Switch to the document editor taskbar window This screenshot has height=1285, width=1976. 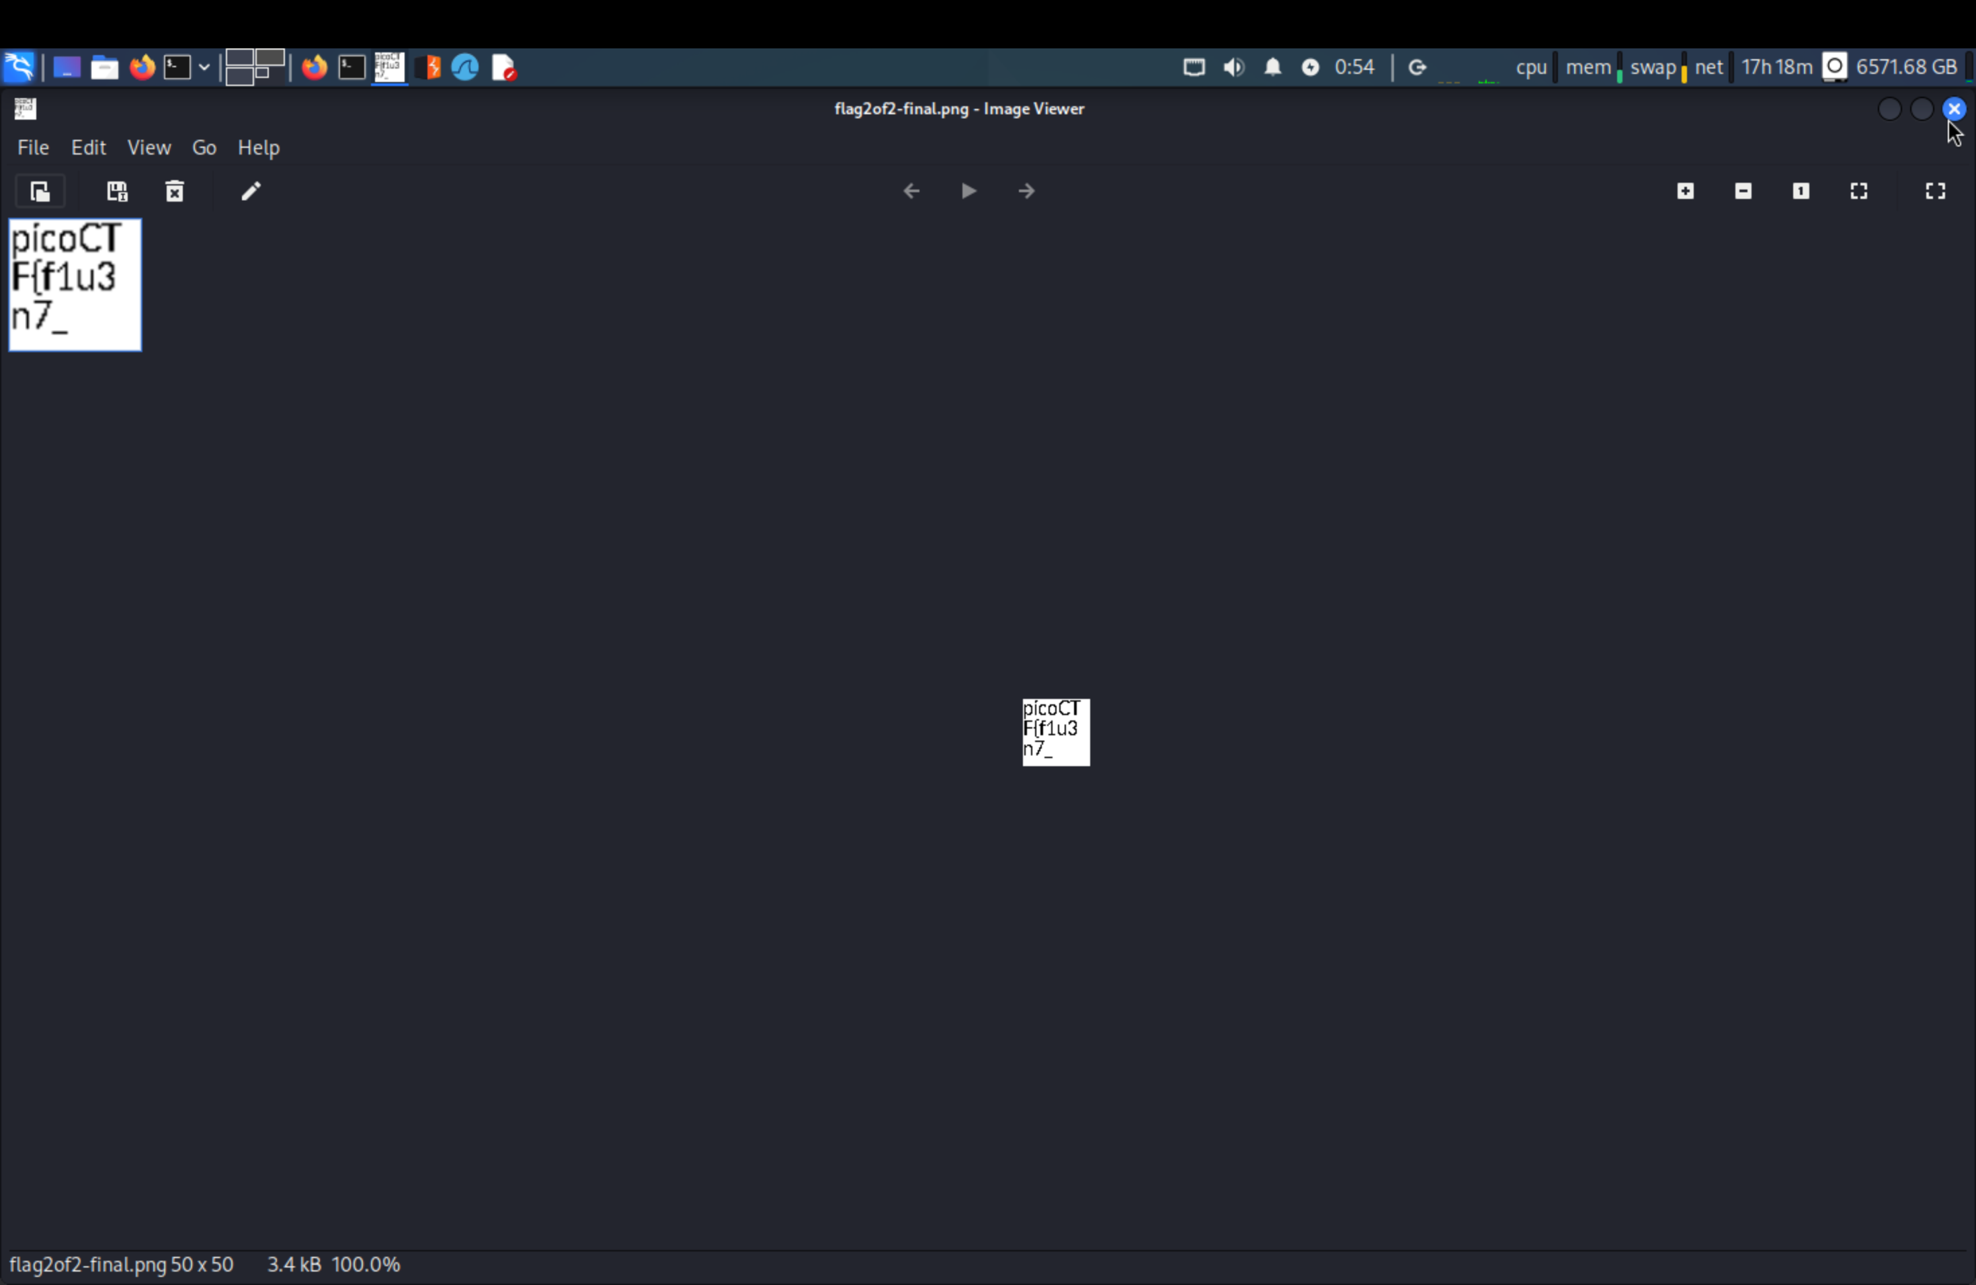click(x=504, y=67)
